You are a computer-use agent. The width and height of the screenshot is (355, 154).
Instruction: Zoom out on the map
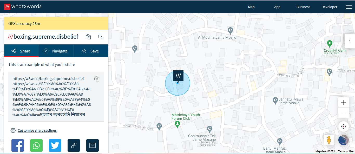(344, 113)
